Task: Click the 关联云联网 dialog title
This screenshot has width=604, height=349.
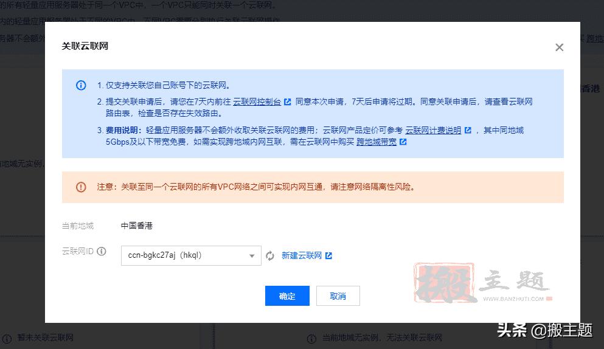Action: 85,46
